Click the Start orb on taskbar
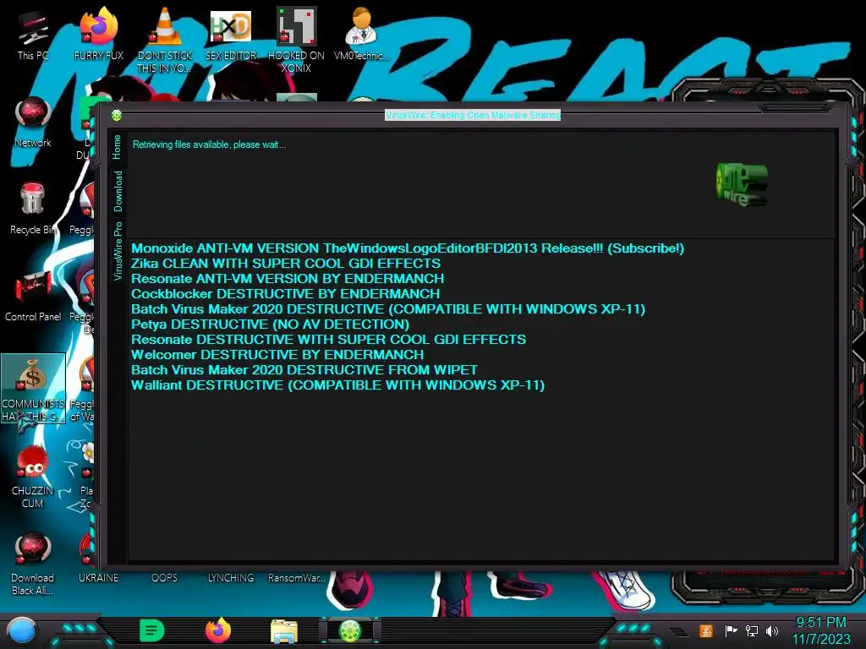This screenshot has height=649, width=866. [22, 630]
